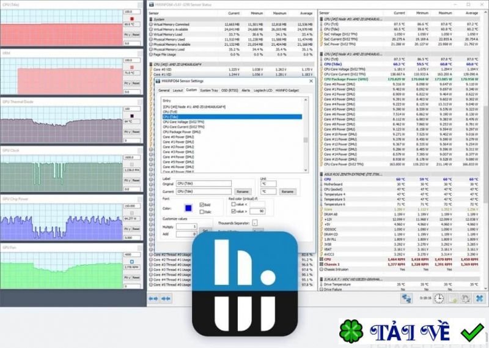
Task: Click Fit y in the GPU Clock graph
Action: click(x=127, y=180)
